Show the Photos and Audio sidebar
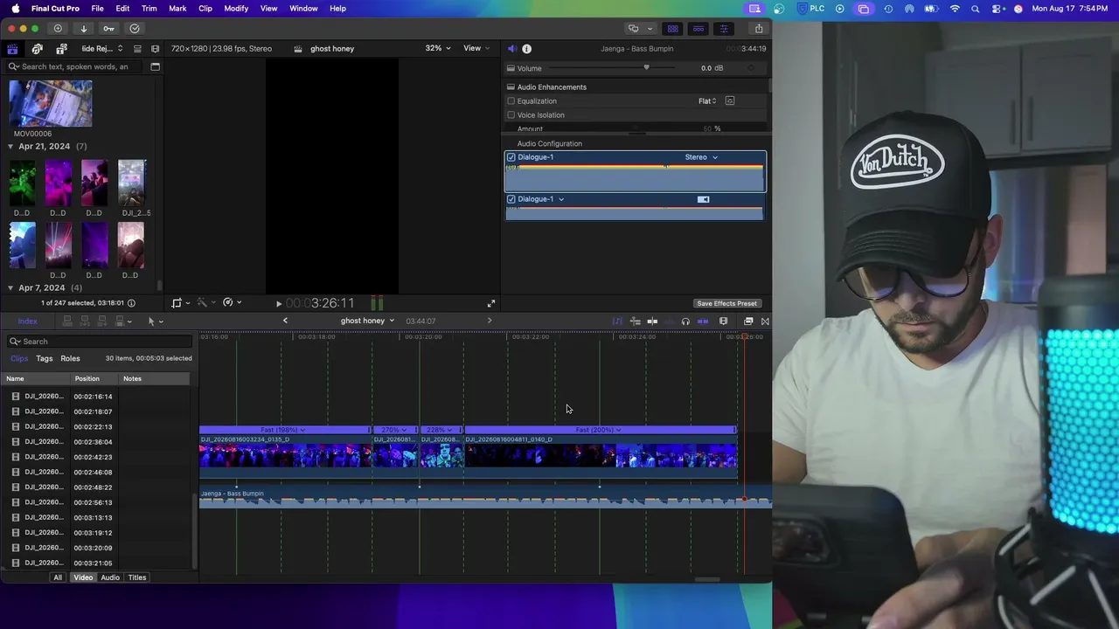Viewport: 1119px width, 629px height. [37, 49]
